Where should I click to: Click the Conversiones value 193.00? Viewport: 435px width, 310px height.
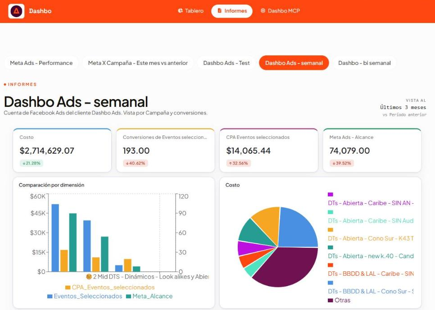136,150
